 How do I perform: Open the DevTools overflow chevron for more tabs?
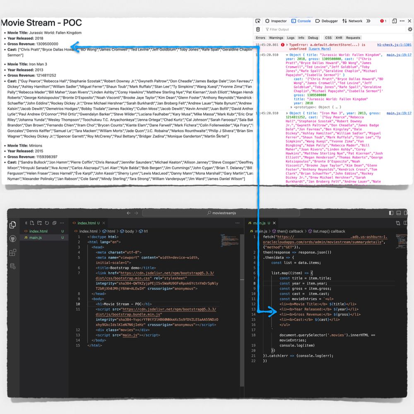pyautogui.click(x=368, y=21)
